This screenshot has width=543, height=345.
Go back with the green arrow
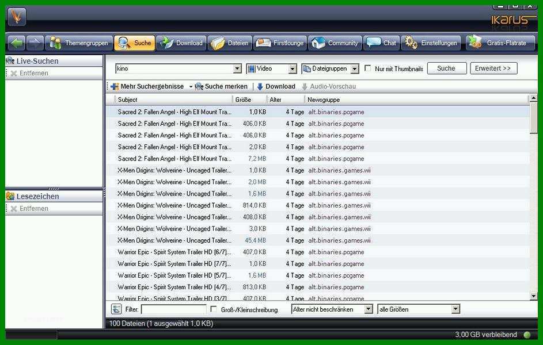(x=16, y=43)
